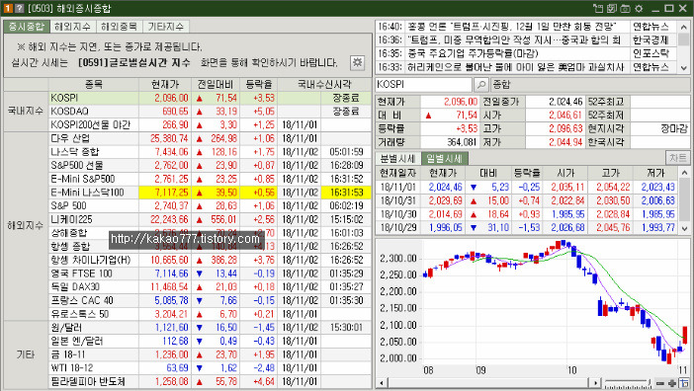Open the gear settings button beside notice text
694x391 pixels.
point(357,62)
